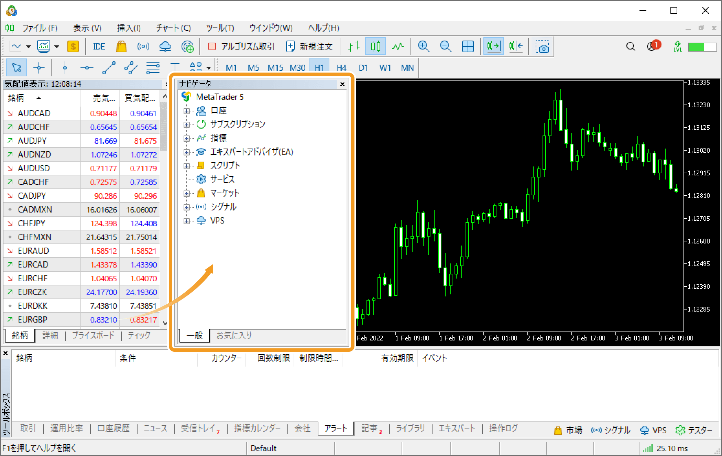Viewport: 722px width, 456px height.
Task: Select the text label tool
Action: (x=175, y=68)
